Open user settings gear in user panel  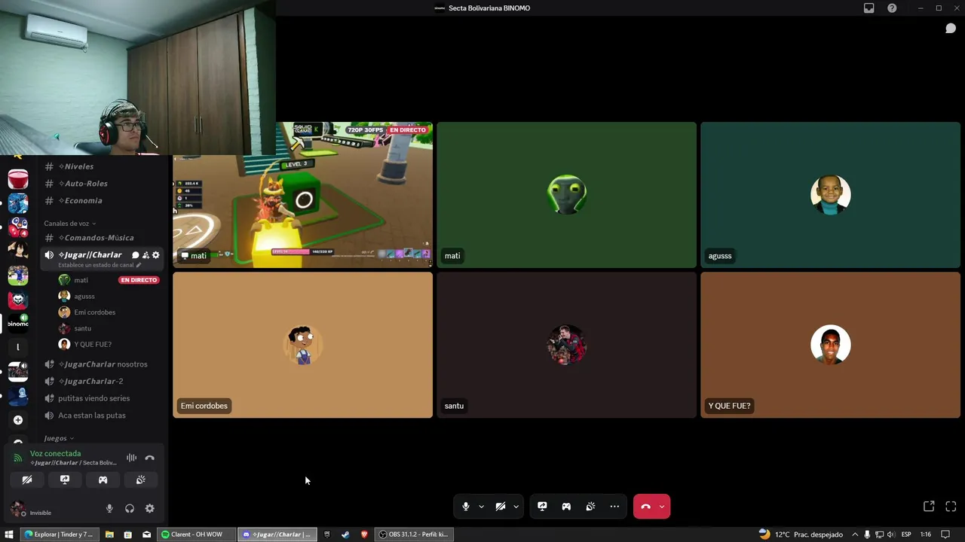point(149,509)
